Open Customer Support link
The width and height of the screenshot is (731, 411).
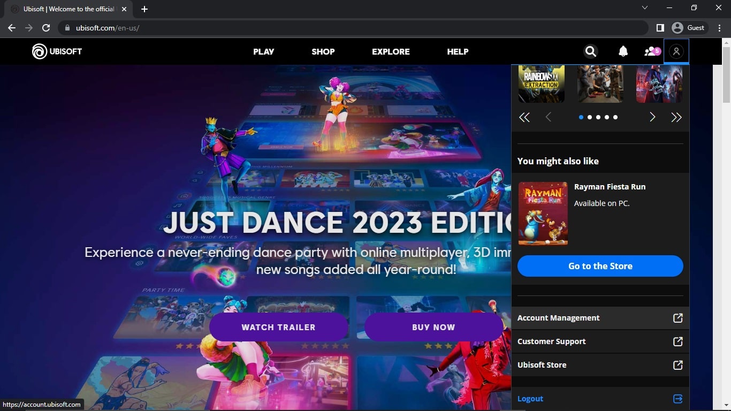[x=600, y=341]
